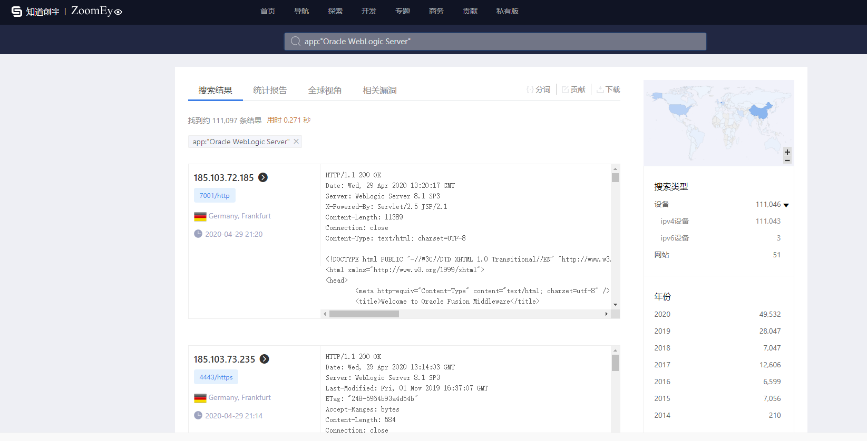Click the 111,097 results count text
Image resolution: width=867 pixels, height=441 pixels.
click(225, 121)
